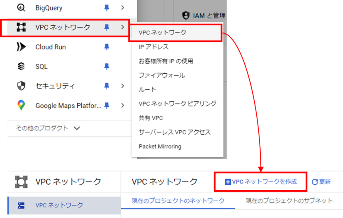
Task: Click the large VPC network header icon
Action: click(x=21, y=182)
